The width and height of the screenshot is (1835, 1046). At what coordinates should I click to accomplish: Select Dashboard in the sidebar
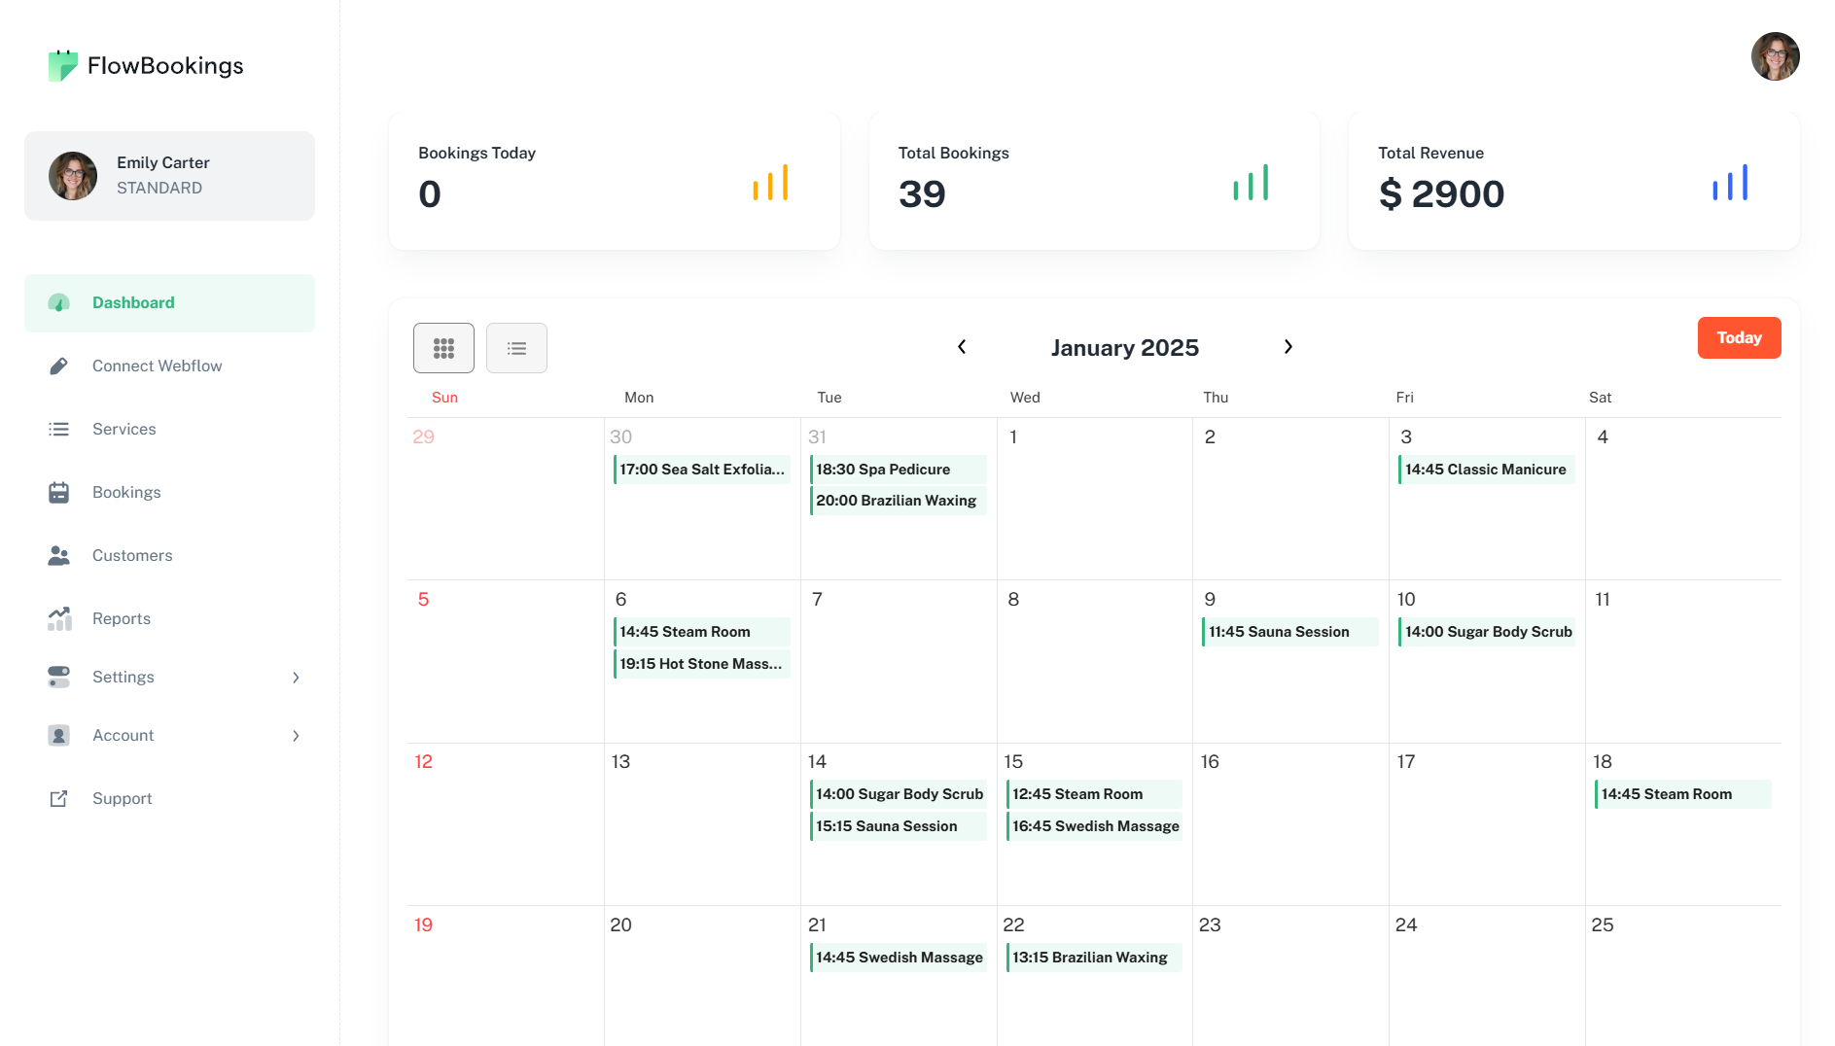coord(133,302)
